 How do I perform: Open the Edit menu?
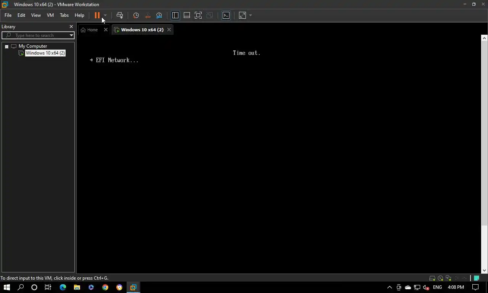(21, 15)
